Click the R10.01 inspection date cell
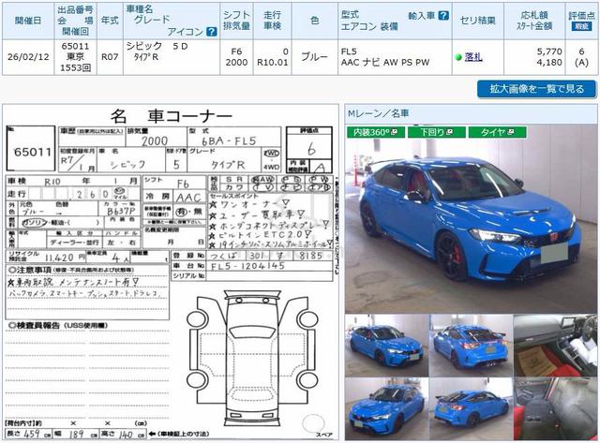The height and width of the screenshot is (443, 600). coord(272,63)
